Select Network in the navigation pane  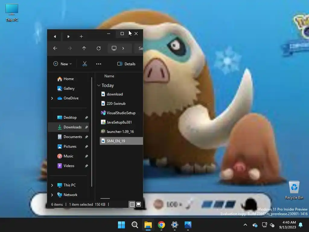coord(70,195)
